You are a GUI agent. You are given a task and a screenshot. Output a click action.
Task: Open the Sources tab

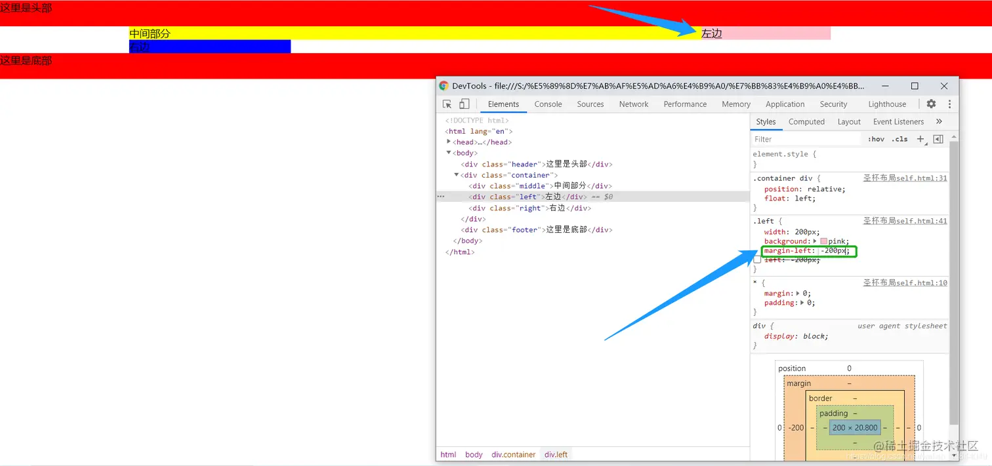click(590, 104)
